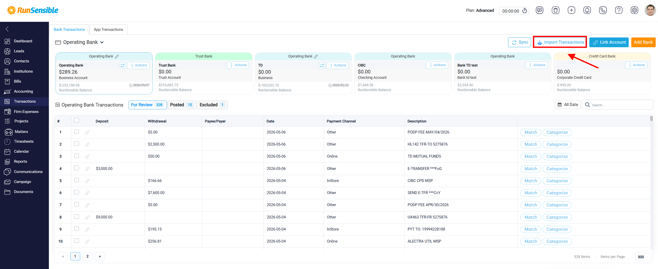Open Actions menu on Corporate Credit Card
This screenshot has width=658, height=269.
coord(636,65)
